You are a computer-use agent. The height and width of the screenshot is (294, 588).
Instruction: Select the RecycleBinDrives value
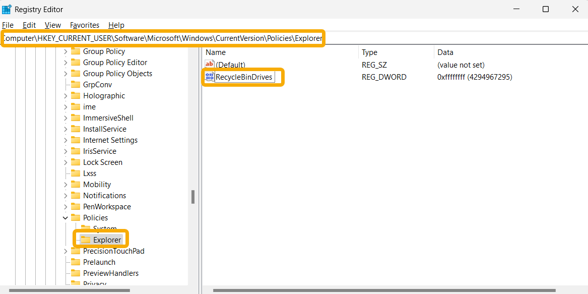[x=245, y=77]
